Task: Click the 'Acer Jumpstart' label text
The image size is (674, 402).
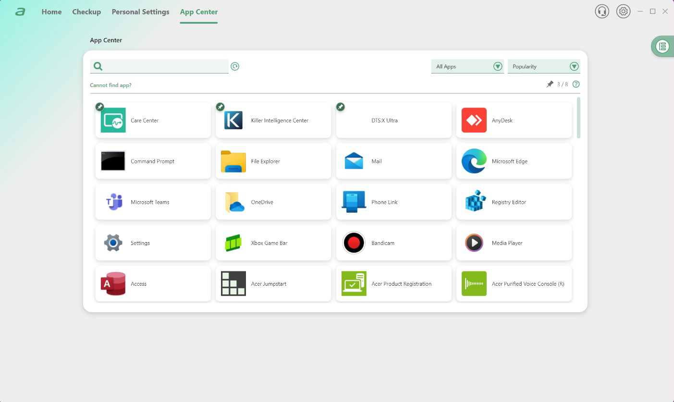Action: pyautogui.click(x=269, y=284)
